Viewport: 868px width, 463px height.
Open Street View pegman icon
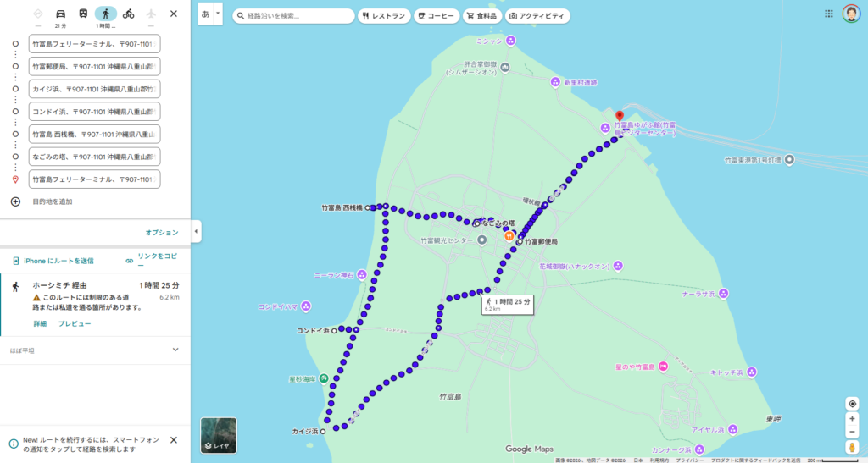852,446
